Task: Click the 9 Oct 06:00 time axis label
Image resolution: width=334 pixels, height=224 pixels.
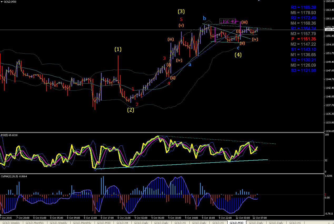Action: pos(158,218)
